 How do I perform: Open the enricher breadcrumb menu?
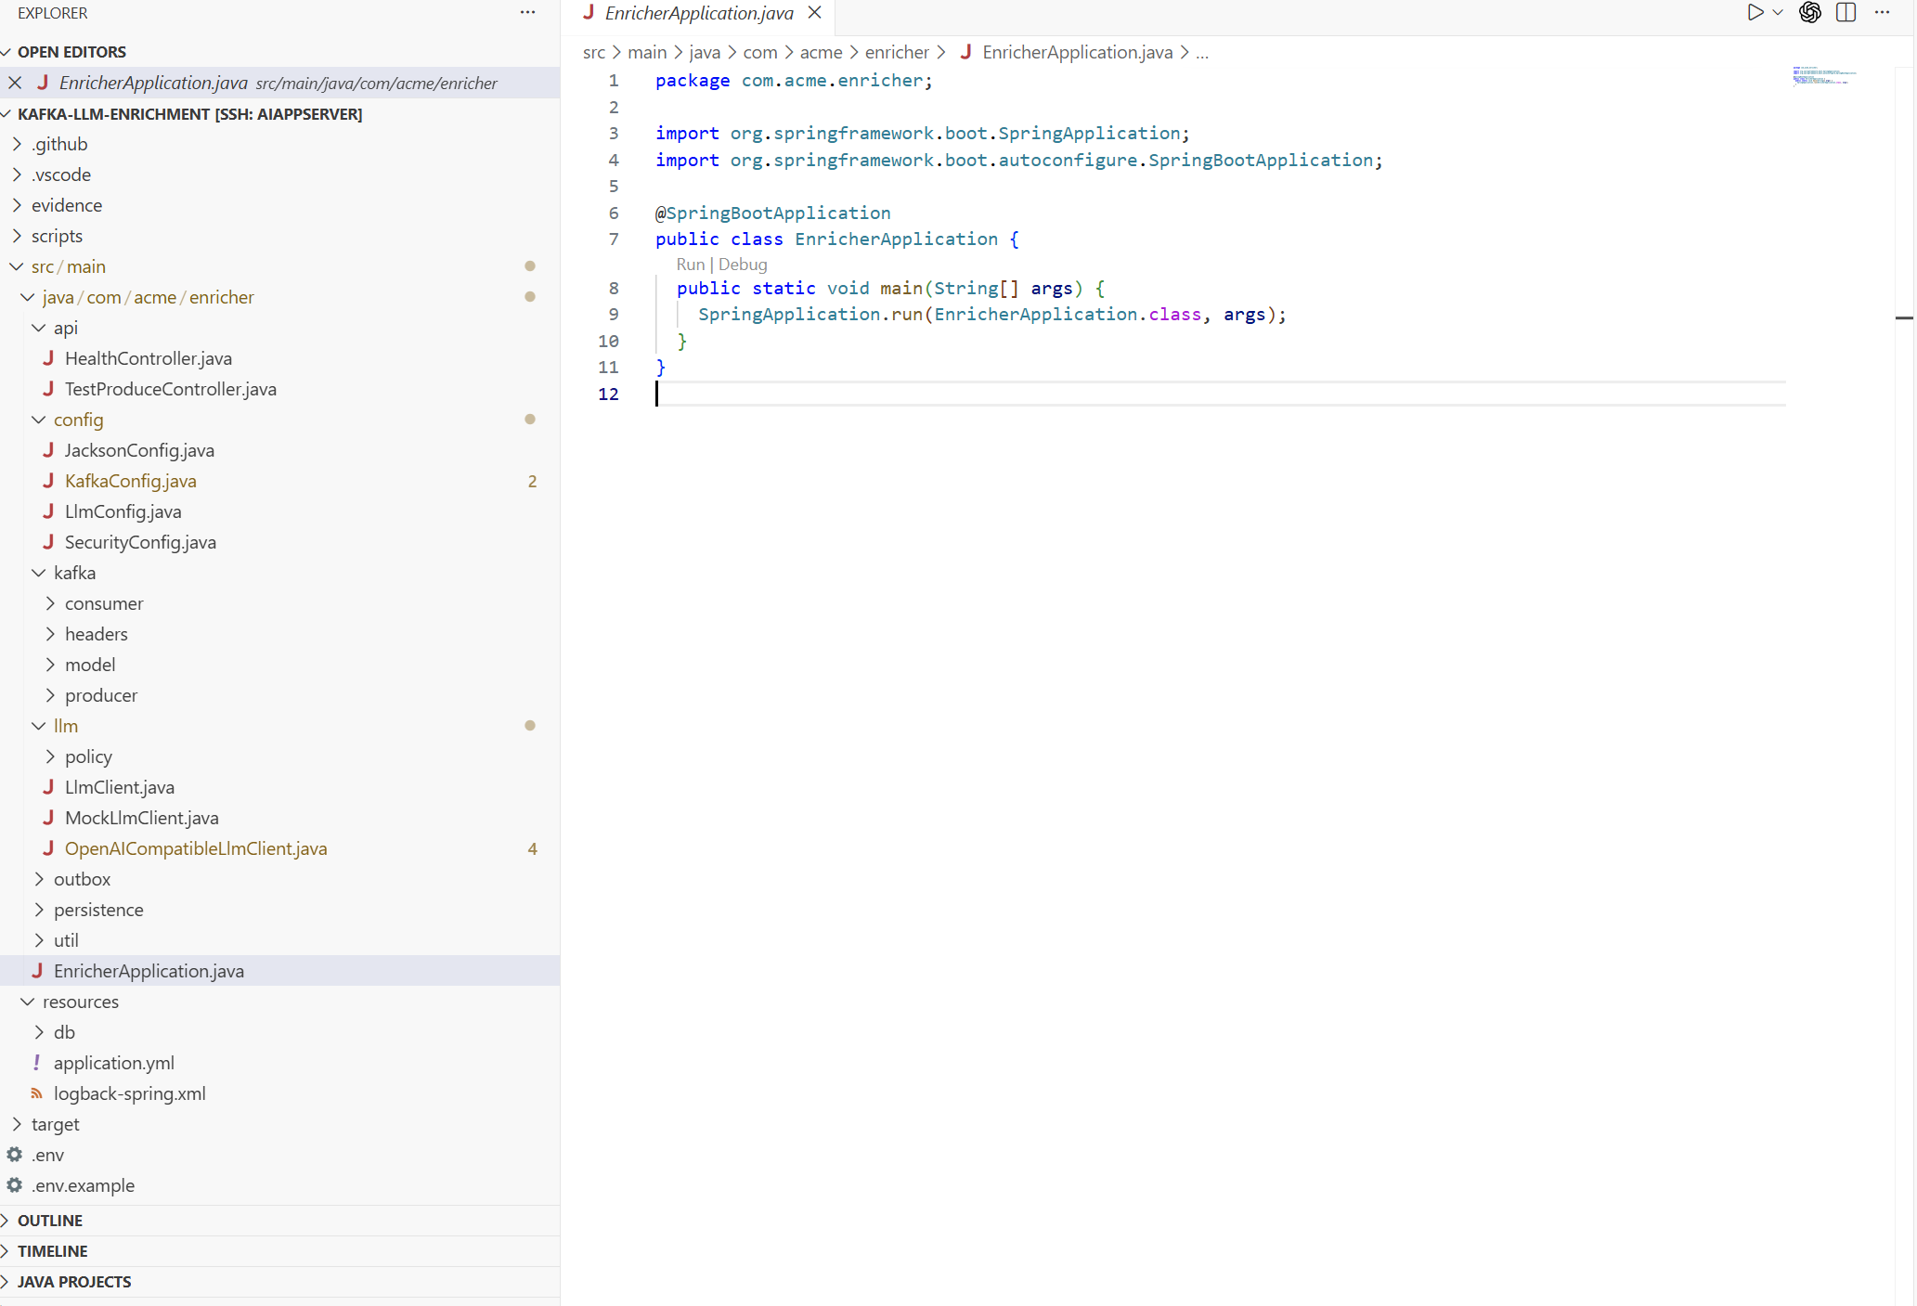(x=897, y=52)
